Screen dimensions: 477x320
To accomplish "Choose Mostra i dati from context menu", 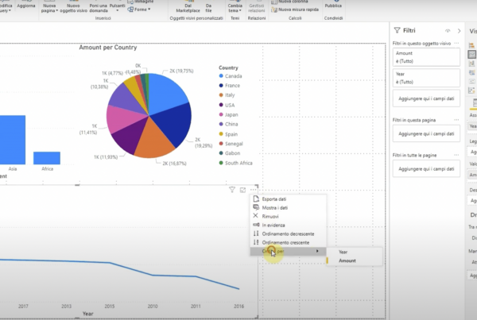I will (x=288, y=208).
